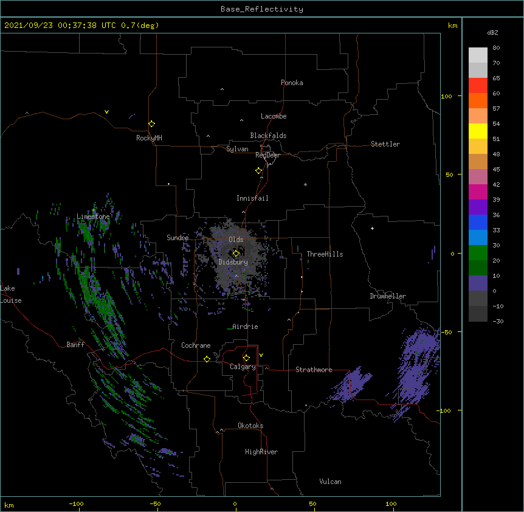
Task: Select the yellow diamond marker between Olds and Didsbury
Action: pos(236,254)
